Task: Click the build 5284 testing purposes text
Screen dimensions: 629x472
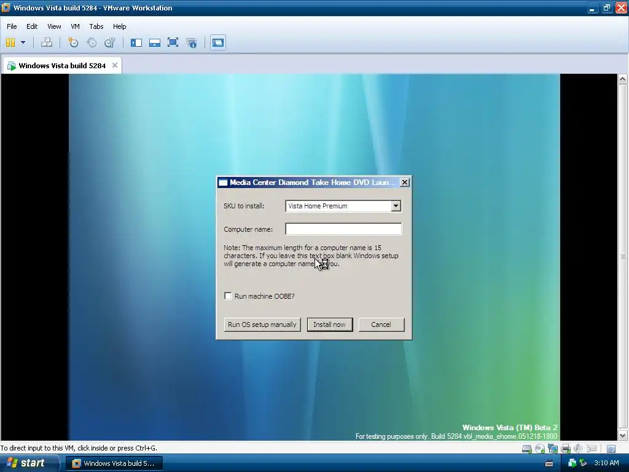Action: pyautogui.click(x=456, y=436)
